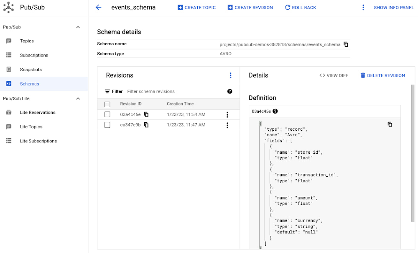The height and width of the screenshot is (253, 418).
Task: Click the Lite Subscriptions list icon
Action: tap(9, 141)
